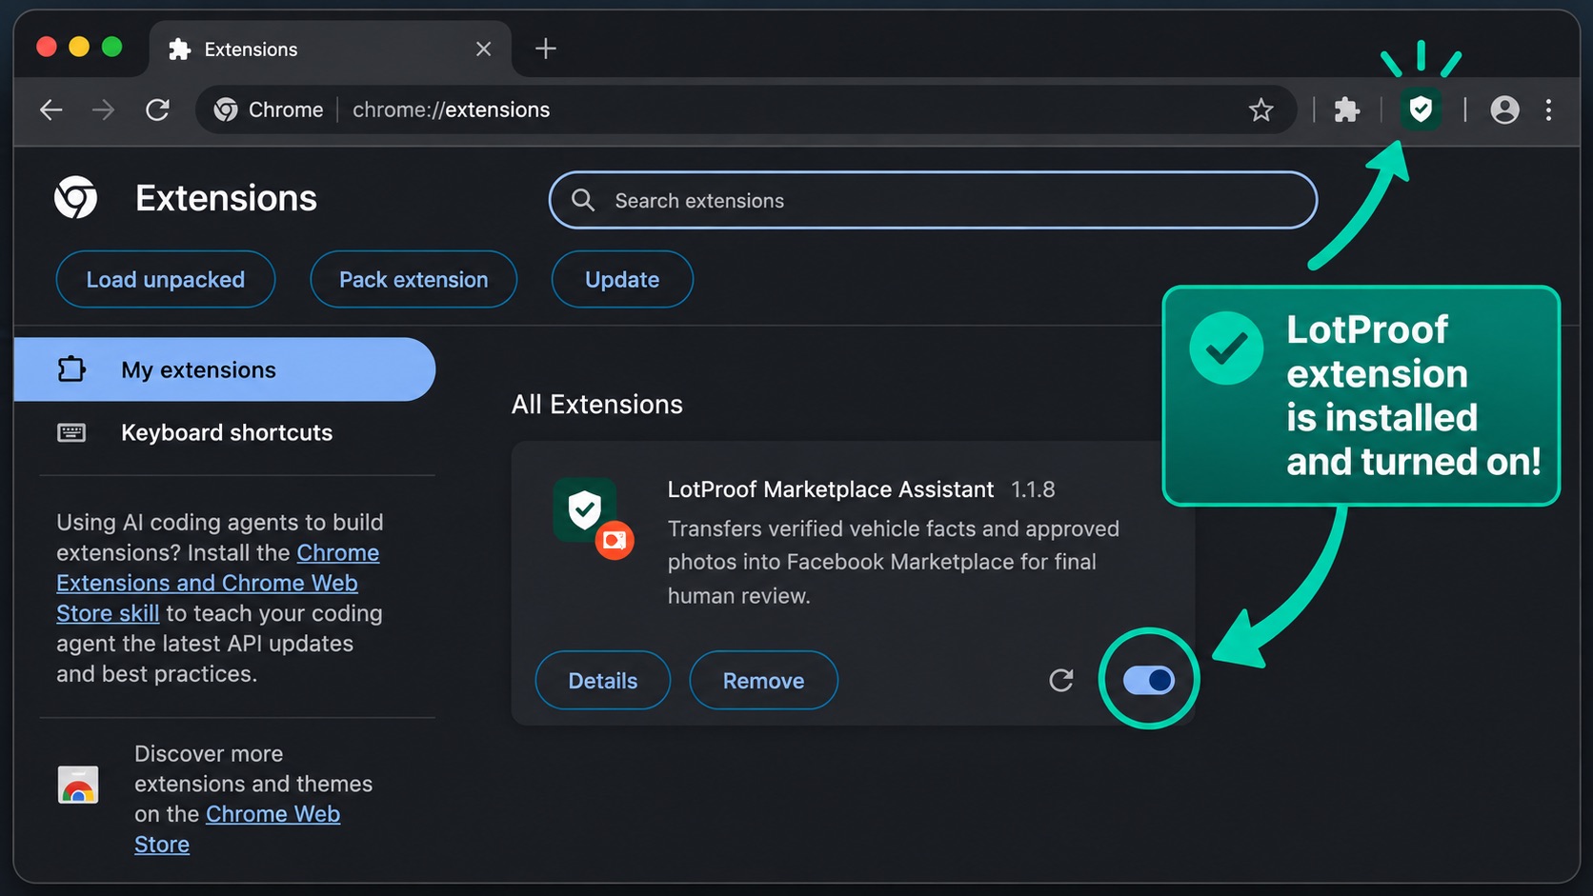Click the LotProof shield icon in the toolbar

pyautogui.click(x=1421, y=110)
